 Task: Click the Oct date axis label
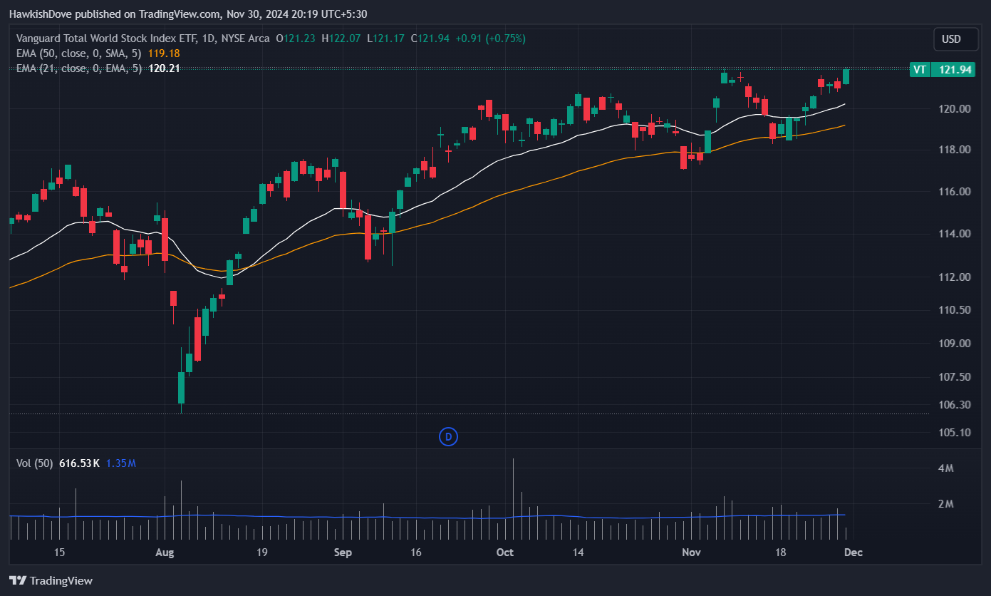point(505,553)
